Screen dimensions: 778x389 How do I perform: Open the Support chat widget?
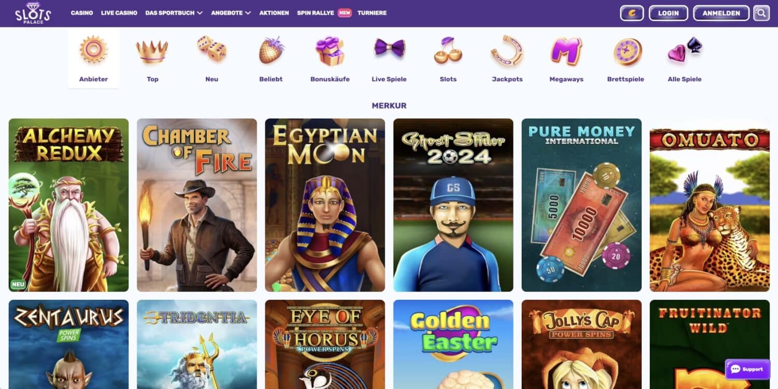(x=747, y=369)
